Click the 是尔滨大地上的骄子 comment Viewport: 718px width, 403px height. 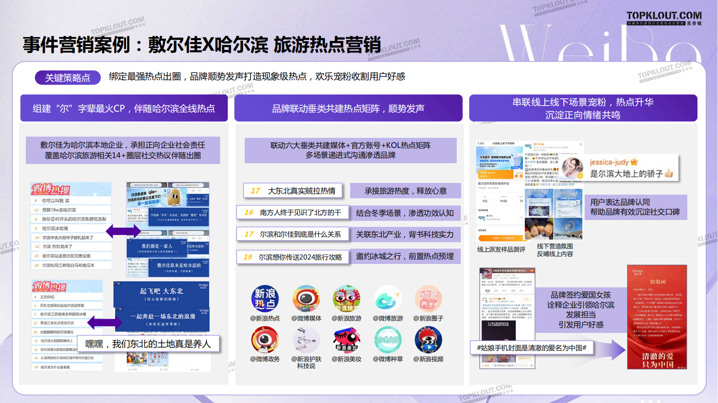tap(632, 174)
